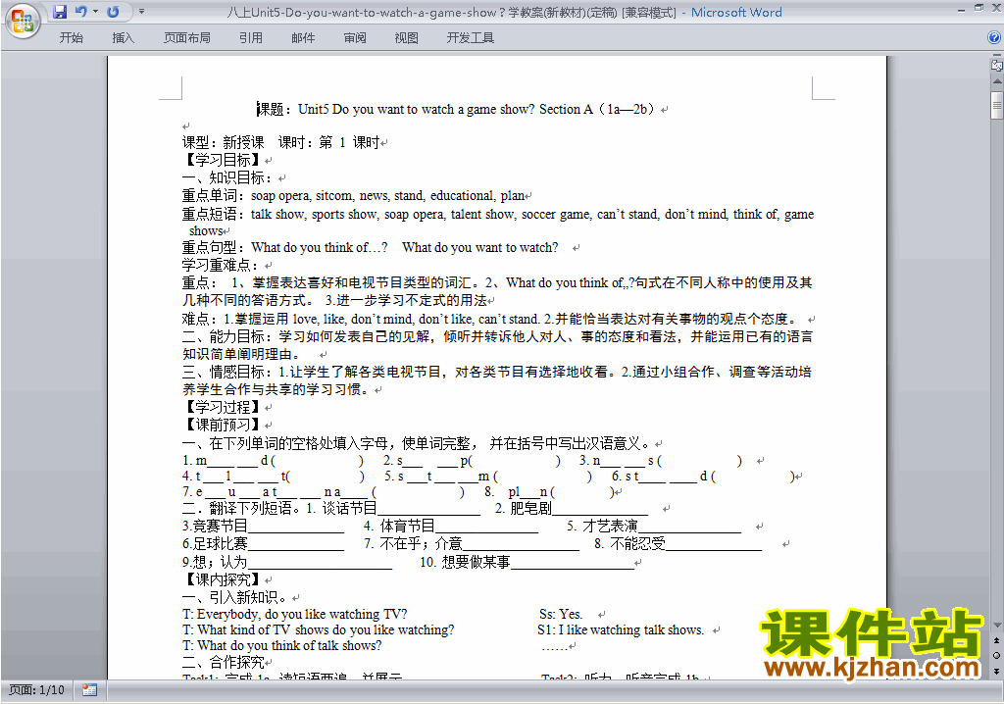Click the blank after '1. 谈话节目'

[x=428, y=510]
